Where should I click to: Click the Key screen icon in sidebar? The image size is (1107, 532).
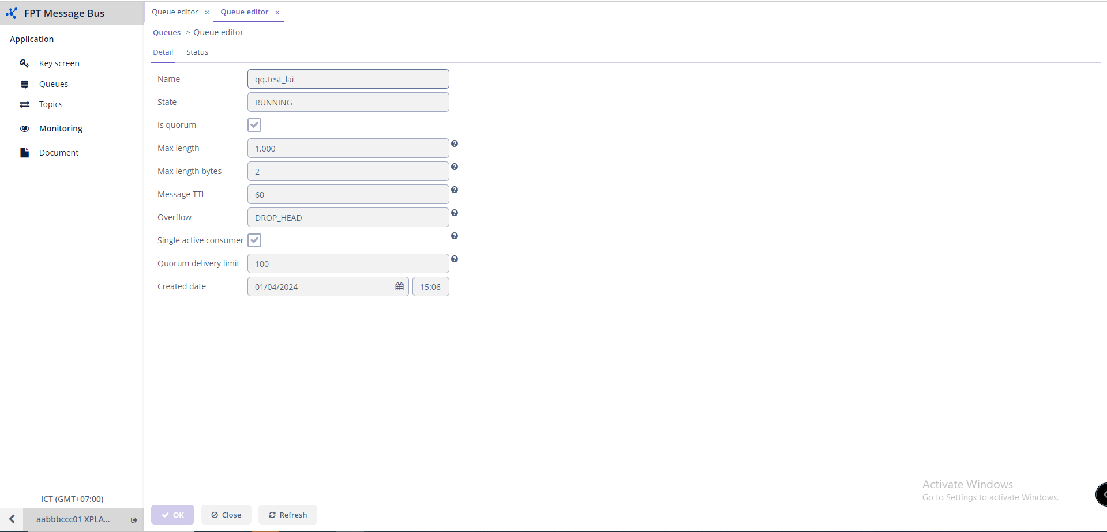pyautogui.click(x=24, y=63)
